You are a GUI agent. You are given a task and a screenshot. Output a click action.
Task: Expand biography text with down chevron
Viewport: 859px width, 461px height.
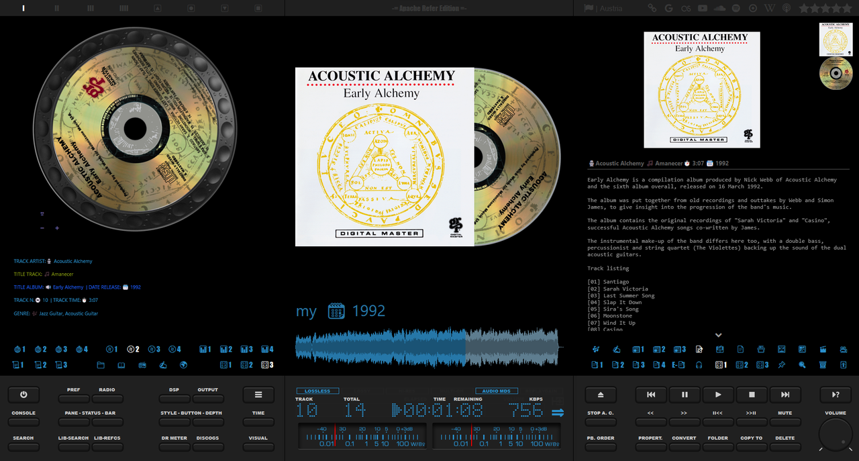coord(718,335)
